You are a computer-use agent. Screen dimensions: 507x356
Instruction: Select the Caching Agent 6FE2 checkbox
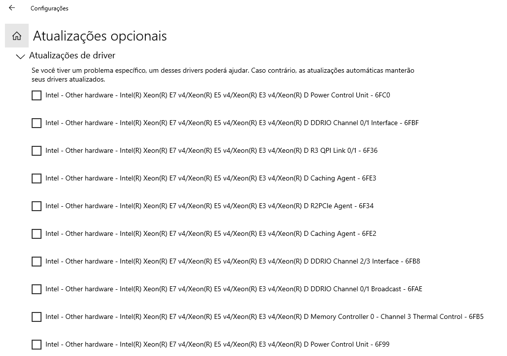(x=37, y=234)
